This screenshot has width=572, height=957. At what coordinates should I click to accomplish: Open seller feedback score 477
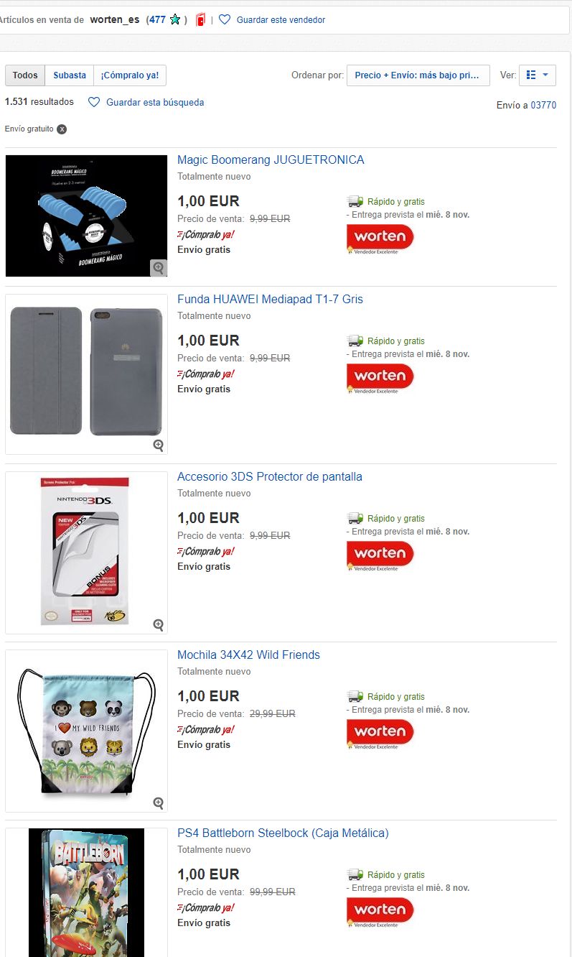click(156, 20)
